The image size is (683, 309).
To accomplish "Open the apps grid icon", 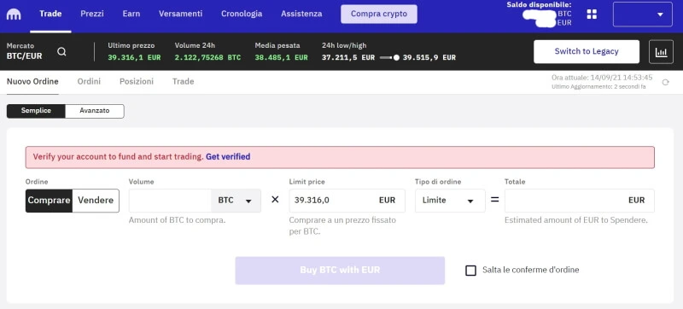I will click(x=592, y=14).
